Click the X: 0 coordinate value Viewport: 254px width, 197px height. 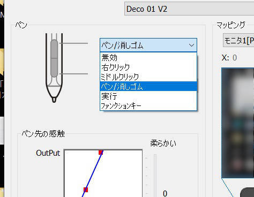(235, 58)
